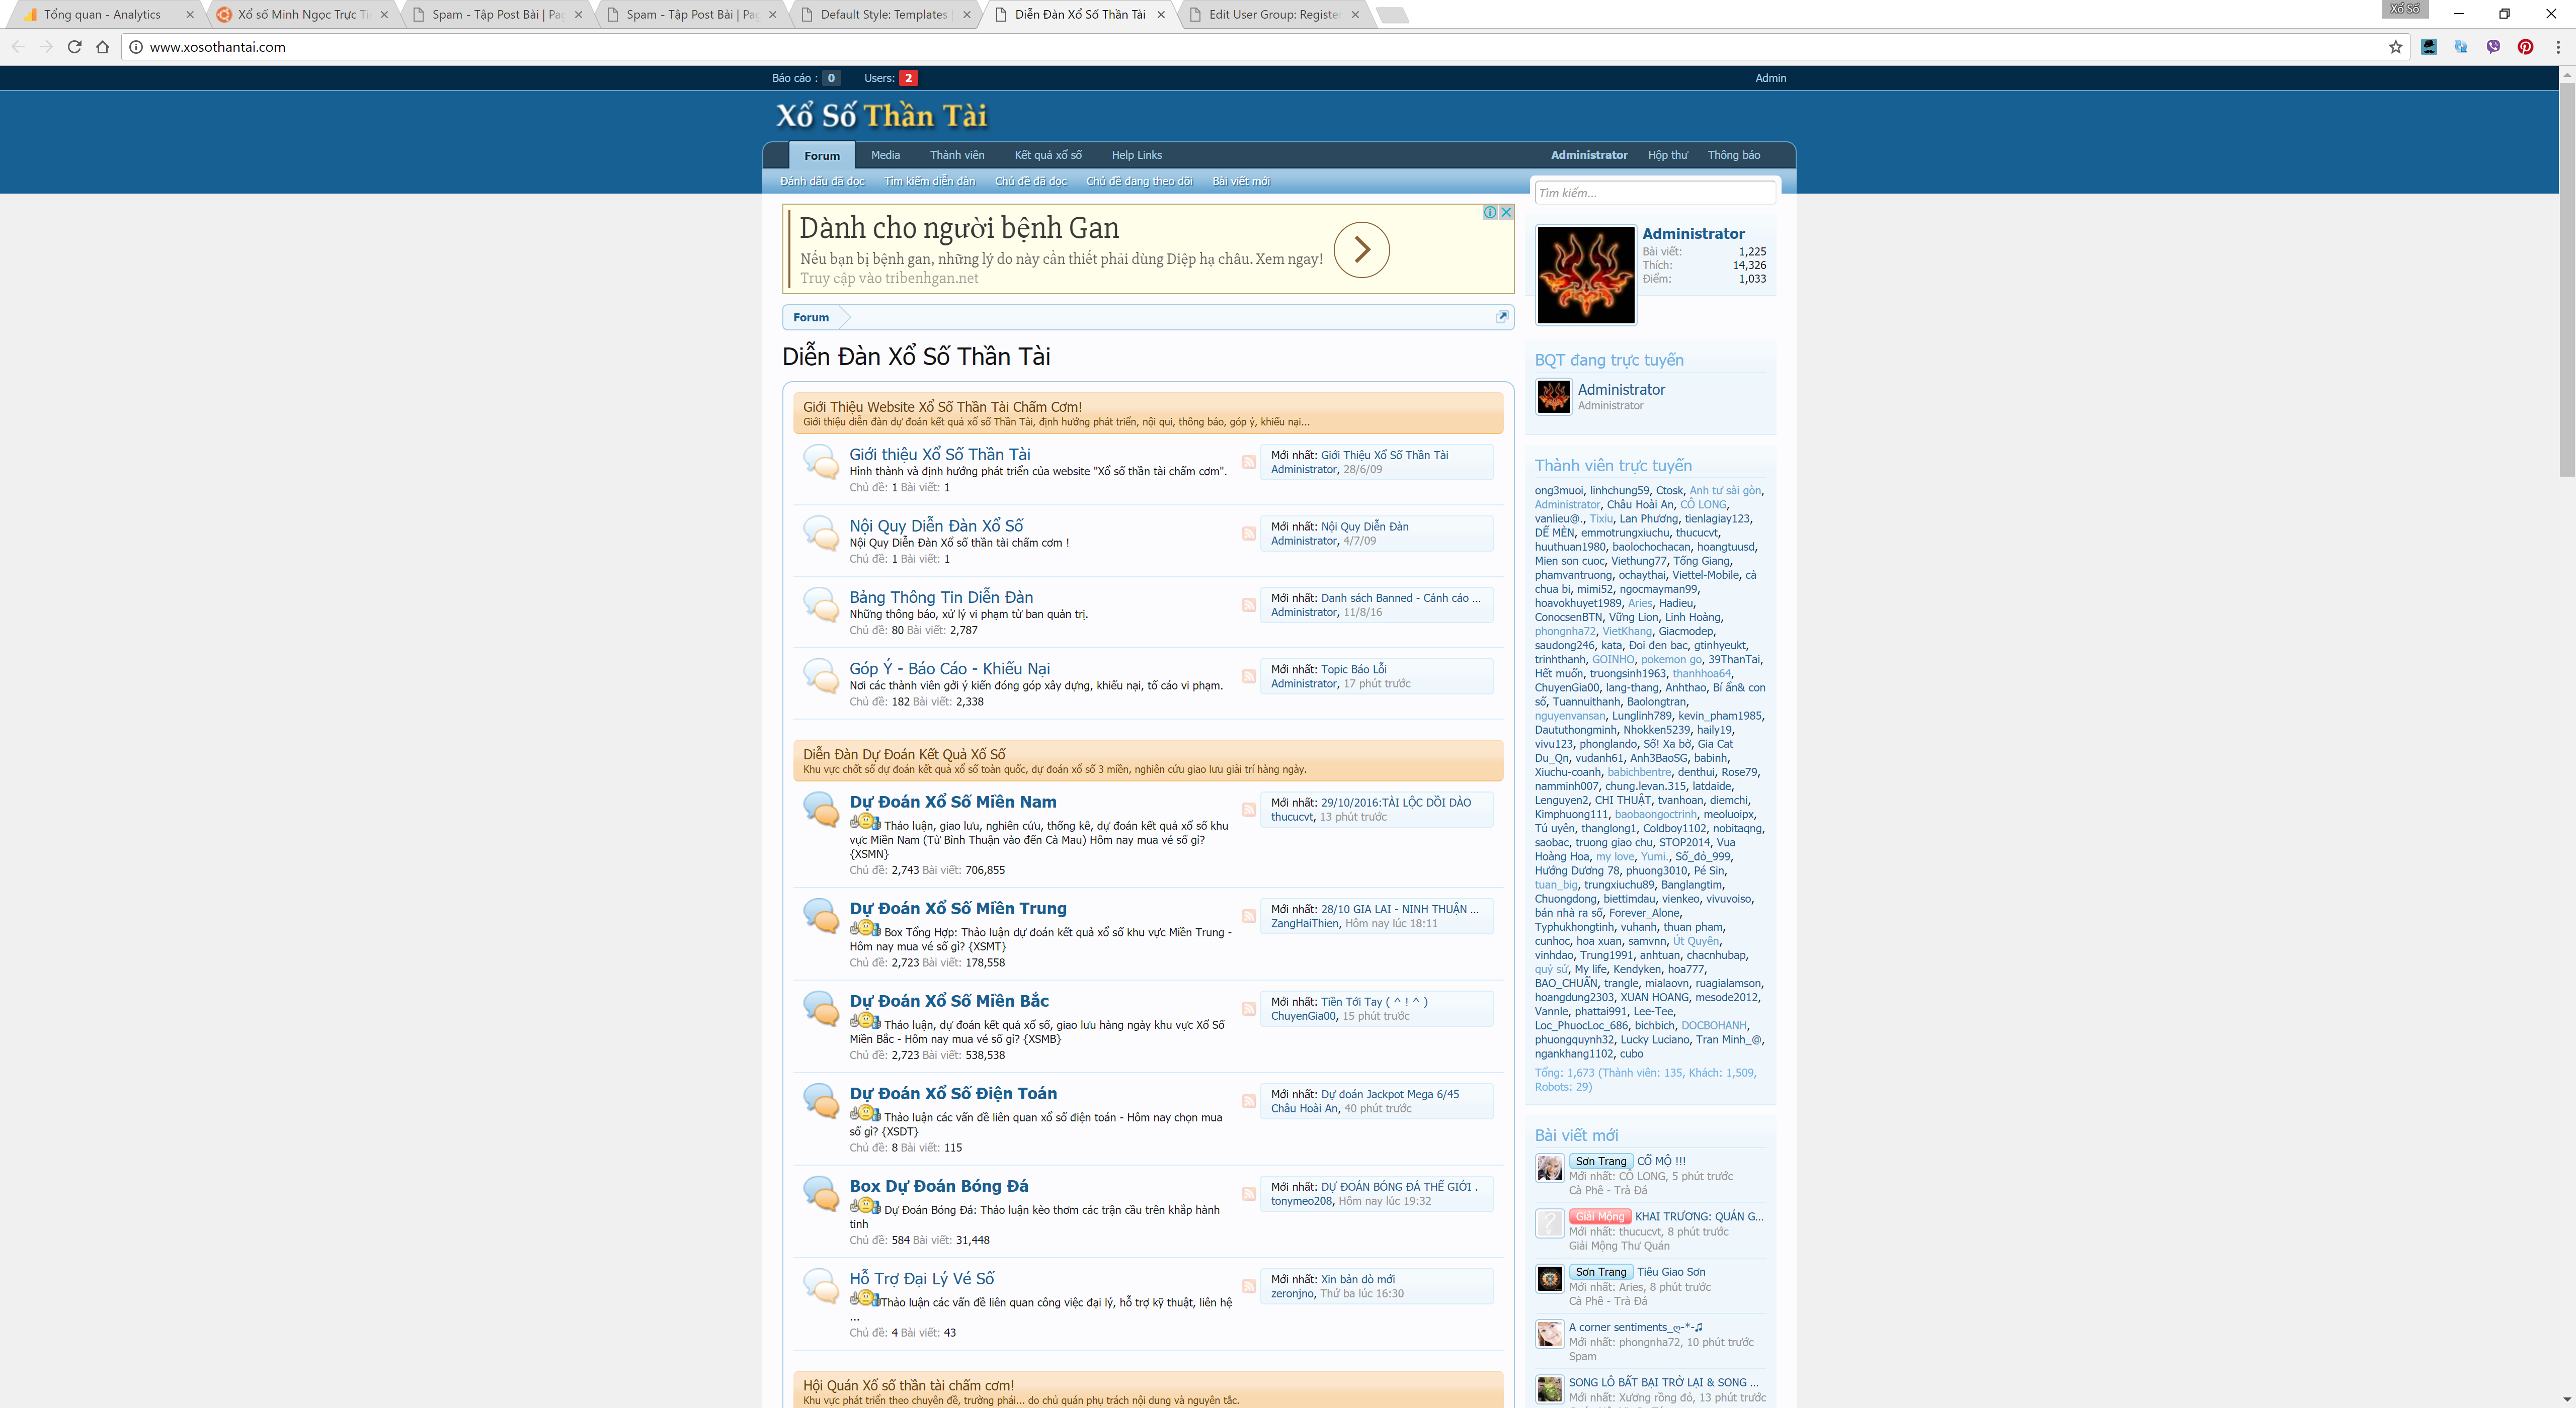The image size is (2576, 1408).
Task: Switch to the Tổng quan - Analytics browser tab
Action: coord(102,14)
